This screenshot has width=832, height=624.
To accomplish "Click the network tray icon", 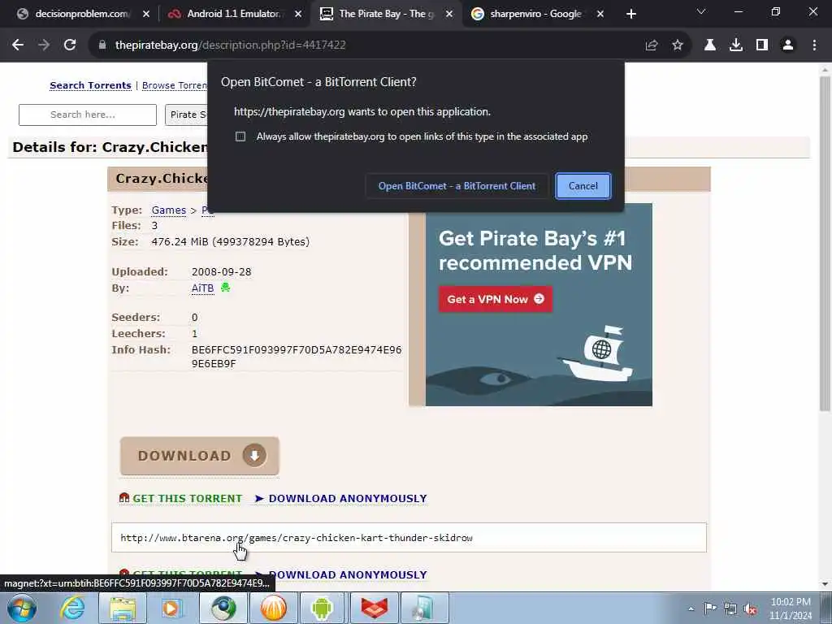I will click(730, 609).
